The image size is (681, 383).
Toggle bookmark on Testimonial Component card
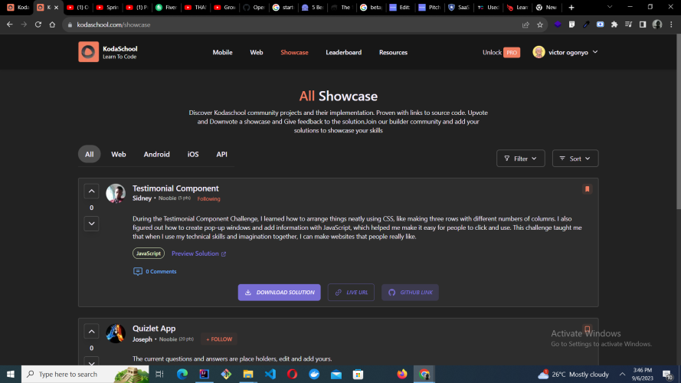[588, 189]
